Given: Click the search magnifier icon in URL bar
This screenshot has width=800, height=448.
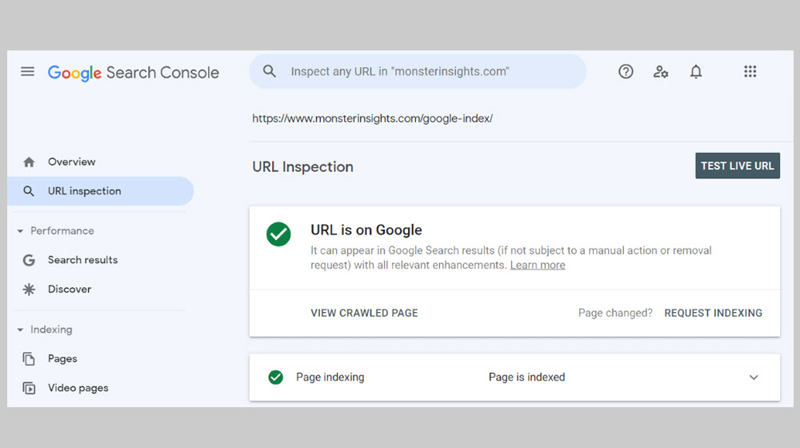Looking at the screenshot, I should (x=270, y=71).
